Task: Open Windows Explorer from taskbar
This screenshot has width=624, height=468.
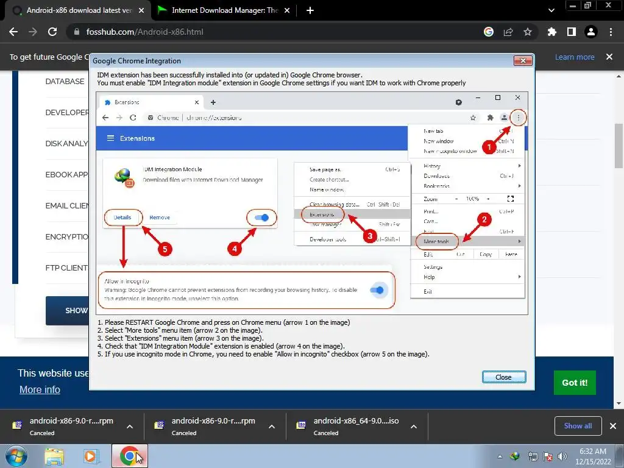Action: click(54, 456)
